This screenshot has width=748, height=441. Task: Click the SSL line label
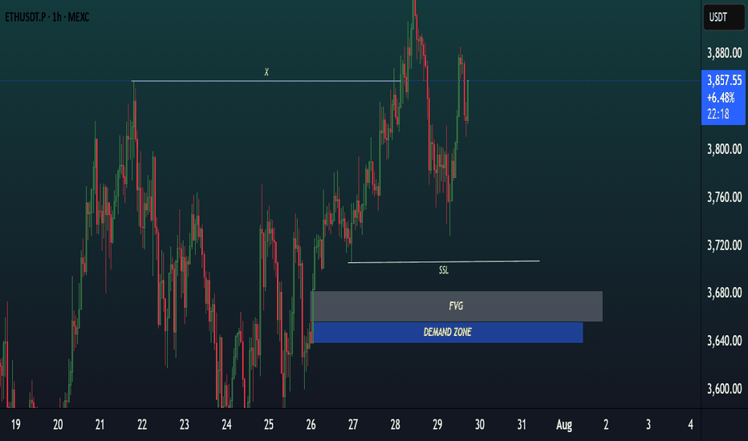point(444,270)
